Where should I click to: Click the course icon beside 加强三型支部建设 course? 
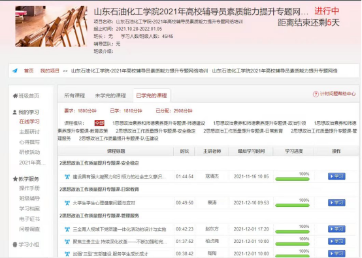(67, 254)
